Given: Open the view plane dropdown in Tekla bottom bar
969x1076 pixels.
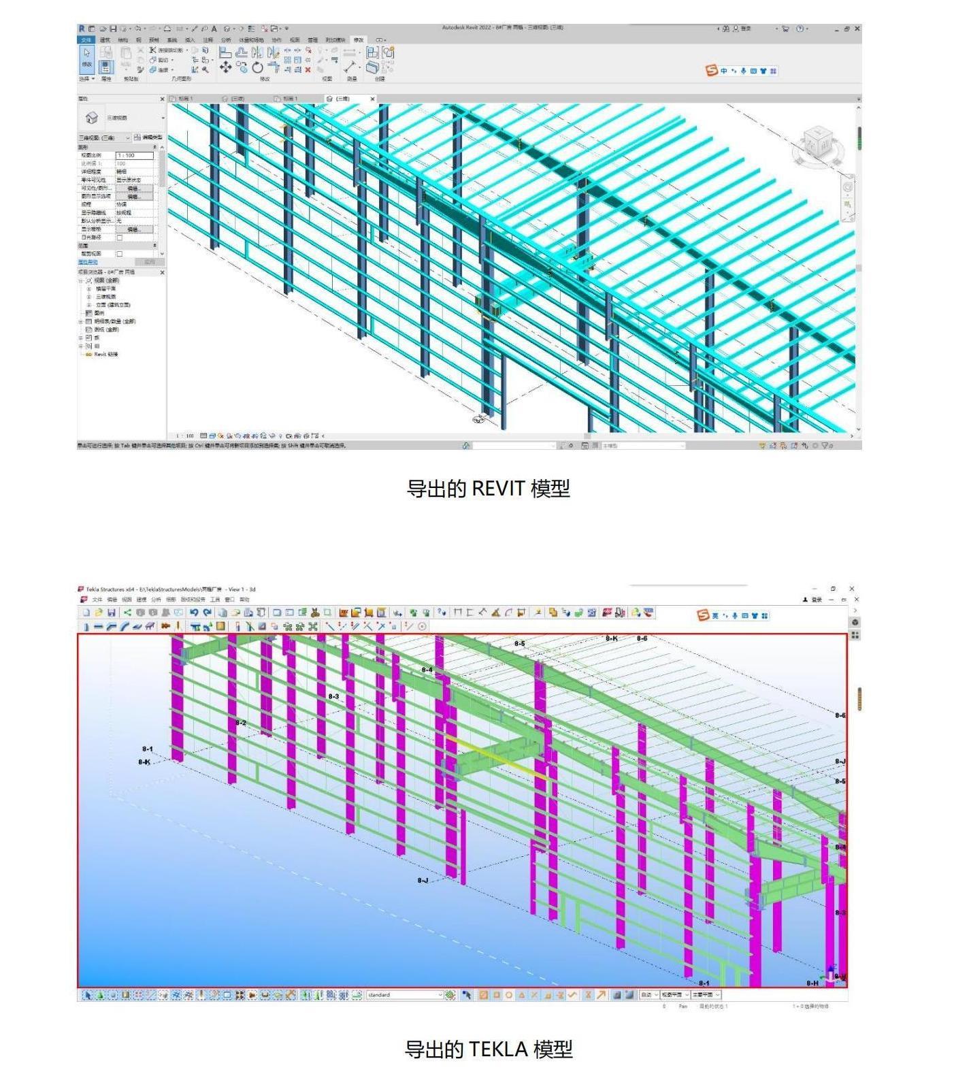Looking at the screenshot, I should pyautogui.click(x=676, y=995).
